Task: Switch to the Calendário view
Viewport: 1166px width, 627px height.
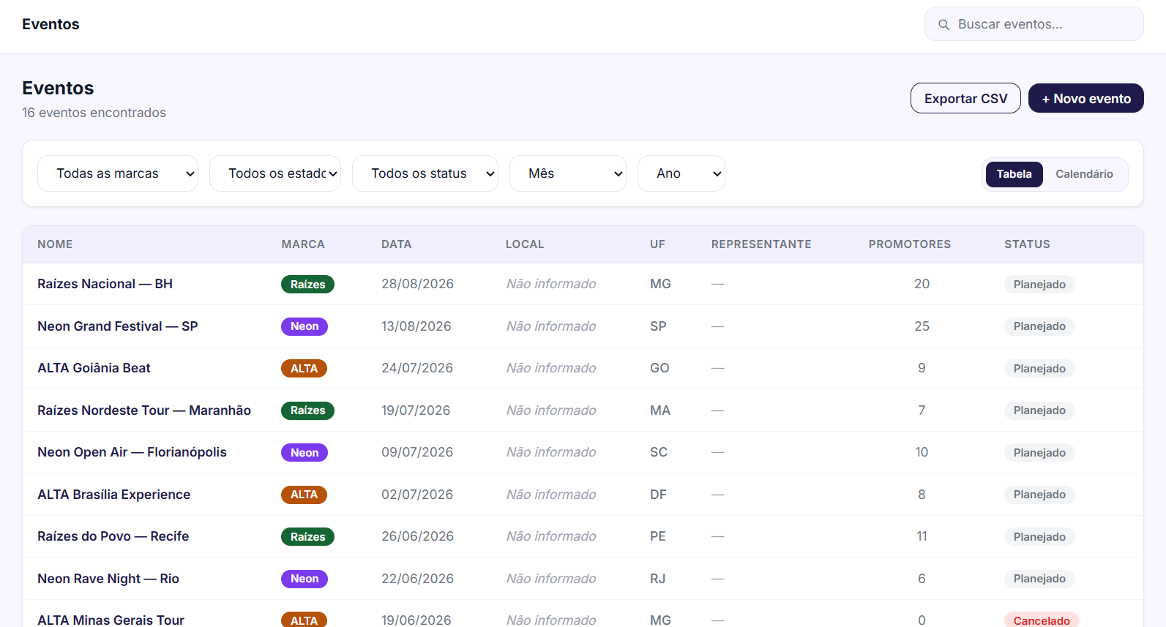Action: [1084, 174]
